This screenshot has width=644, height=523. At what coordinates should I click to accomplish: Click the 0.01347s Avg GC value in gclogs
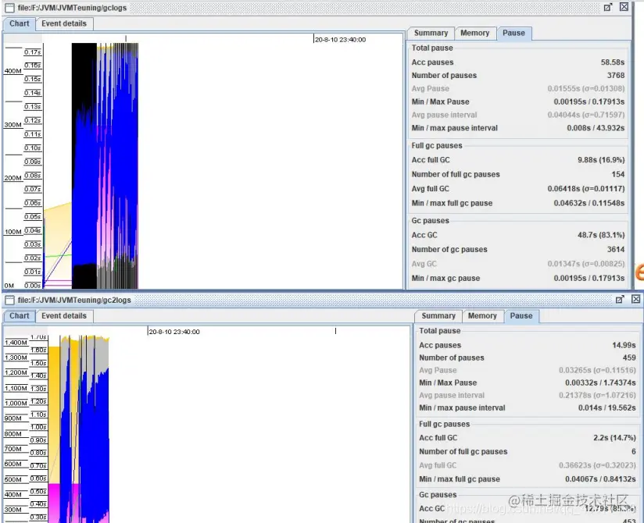pos(585,264)
